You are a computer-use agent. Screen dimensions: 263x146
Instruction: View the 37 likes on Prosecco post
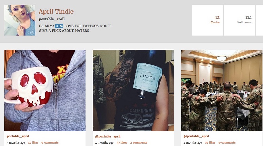[122, 143]
